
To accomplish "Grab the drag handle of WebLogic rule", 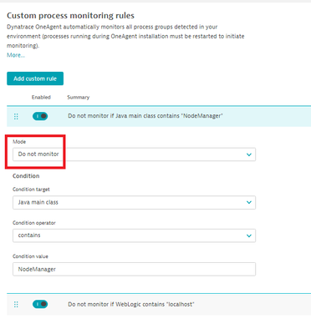I will (16, 305).
